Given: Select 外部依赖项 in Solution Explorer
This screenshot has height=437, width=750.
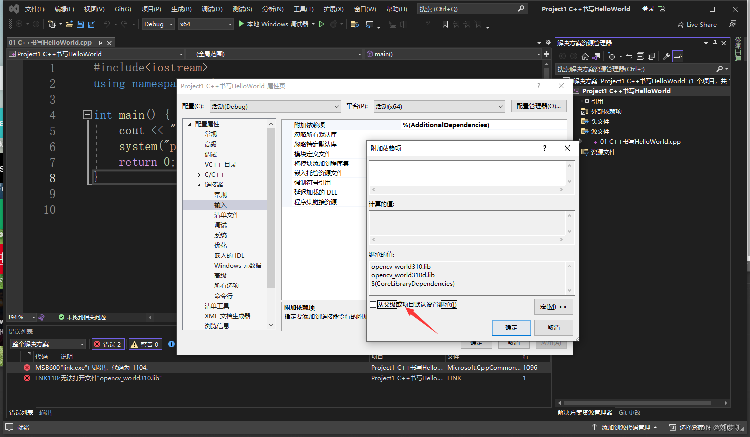Looking at the screenshot, I should click(x=606, y=112).
